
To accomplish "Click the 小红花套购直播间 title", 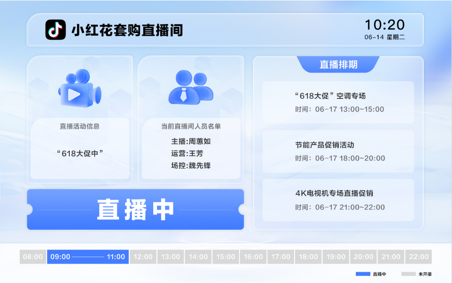I will click(x=127, y=30).
